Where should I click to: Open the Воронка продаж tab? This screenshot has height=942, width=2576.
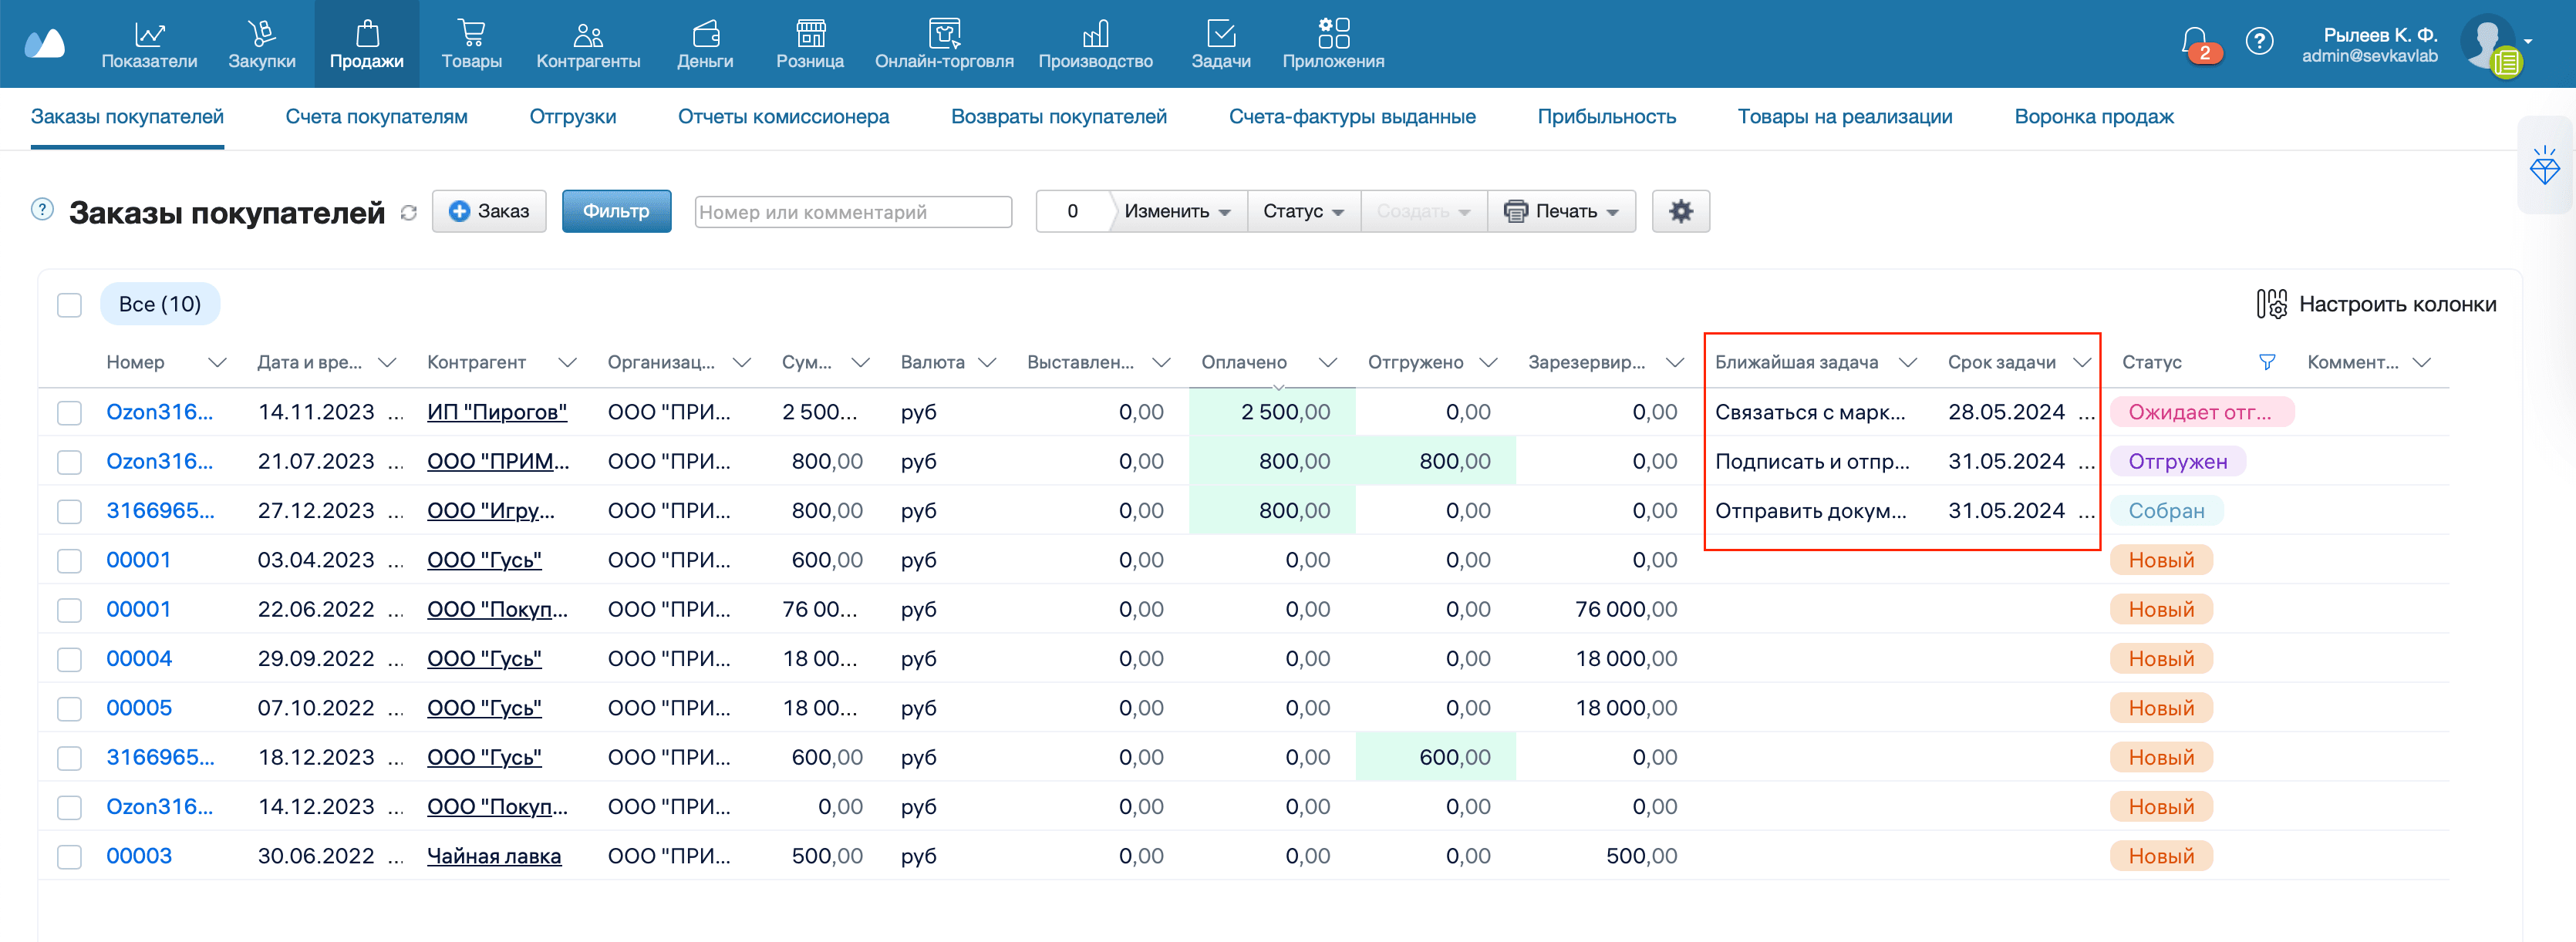tap(2093, 117)
